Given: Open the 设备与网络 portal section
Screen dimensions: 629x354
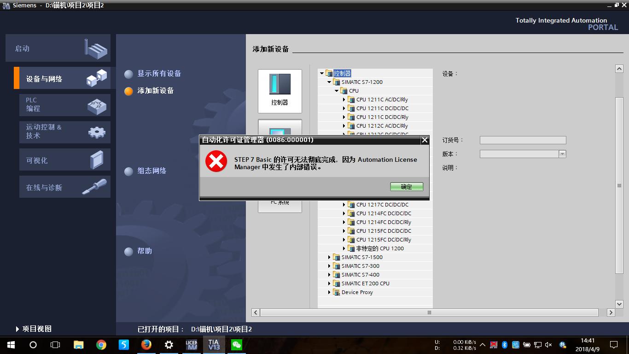Looking at the screenshot, I should tap(62, 78).
